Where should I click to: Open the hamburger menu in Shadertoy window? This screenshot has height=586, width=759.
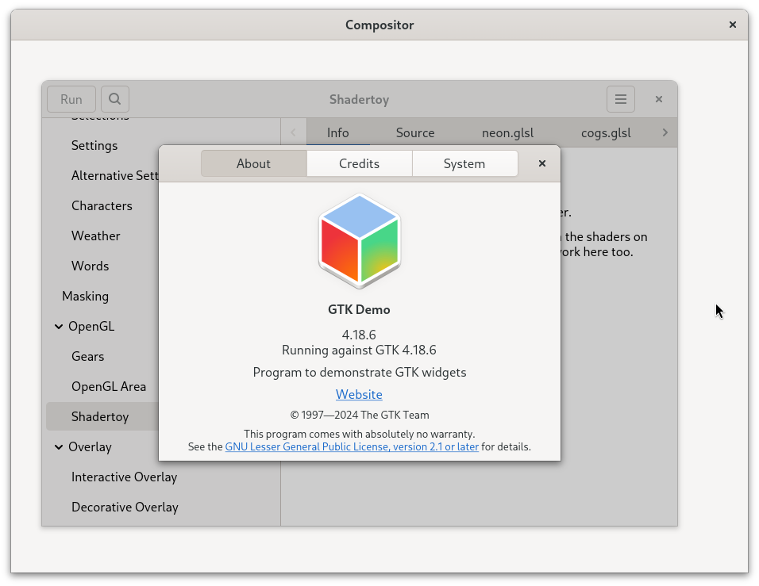click(x=621, y=99)
